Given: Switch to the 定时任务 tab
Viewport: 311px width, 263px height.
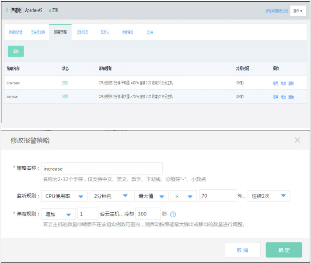Looking at the screenshot, I should click(83, 32).
